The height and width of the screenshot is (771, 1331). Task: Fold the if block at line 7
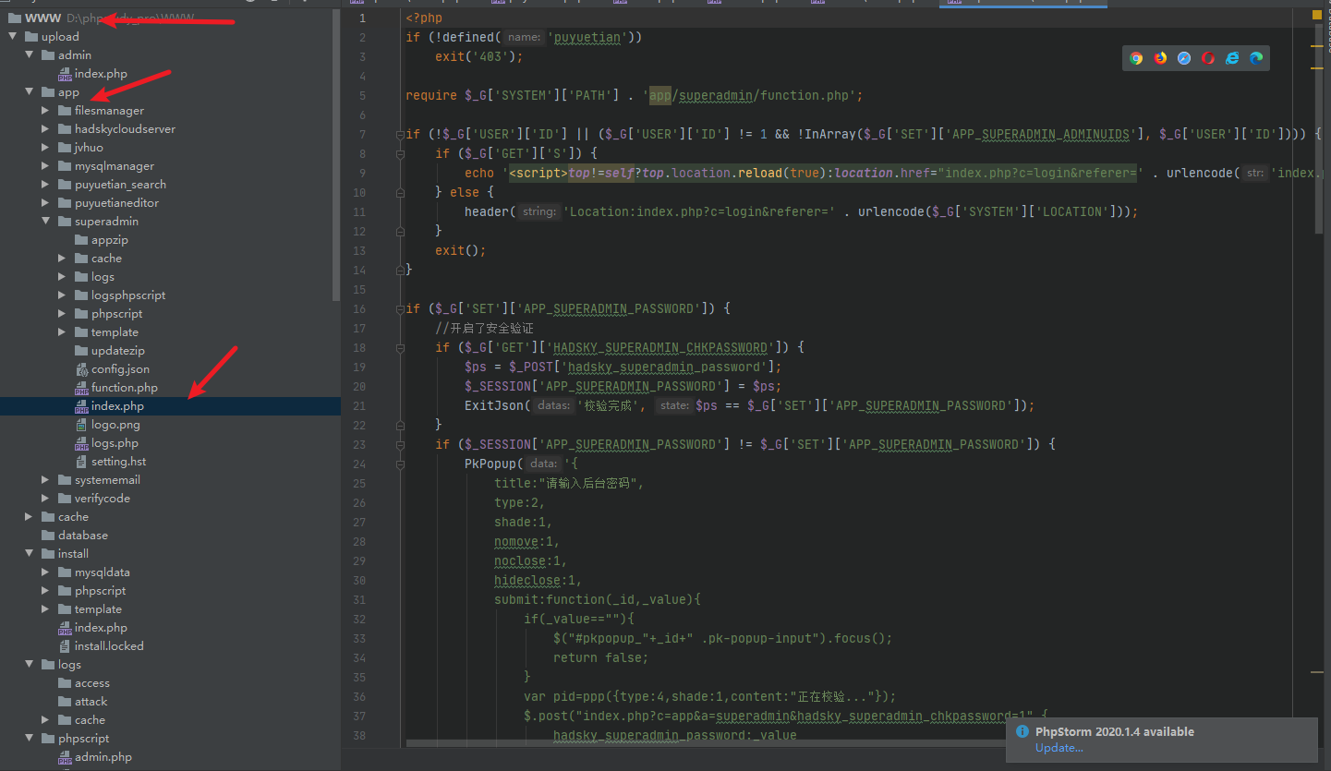pos(398,135)
